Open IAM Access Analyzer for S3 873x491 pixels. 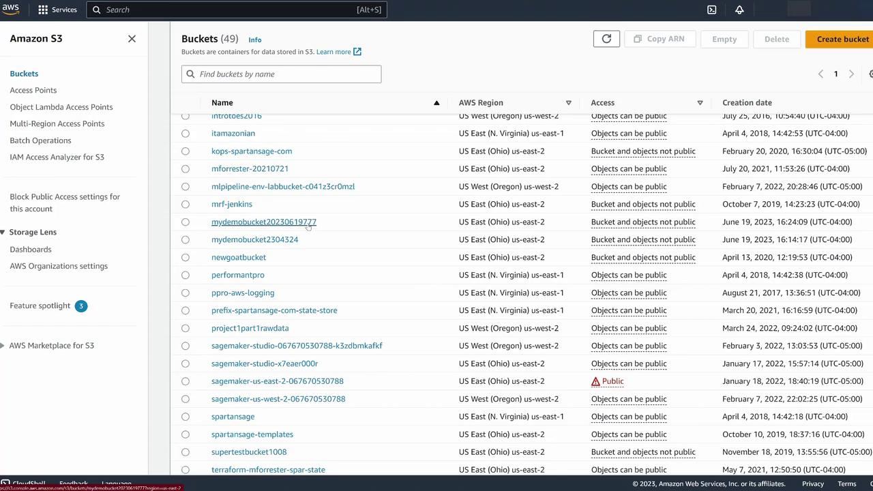[57, 157]
